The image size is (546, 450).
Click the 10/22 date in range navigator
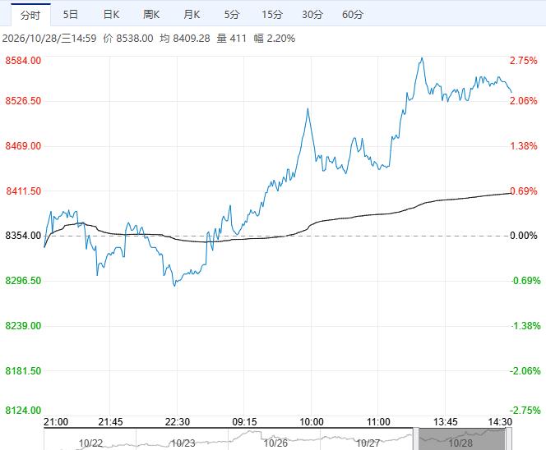(90, 443)
